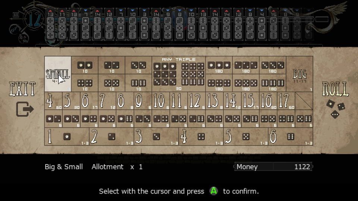Place a bet on SMALL

tap(58, 74)
